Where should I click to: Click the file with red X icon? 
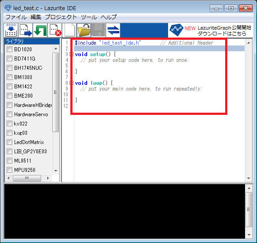[55, 30]
